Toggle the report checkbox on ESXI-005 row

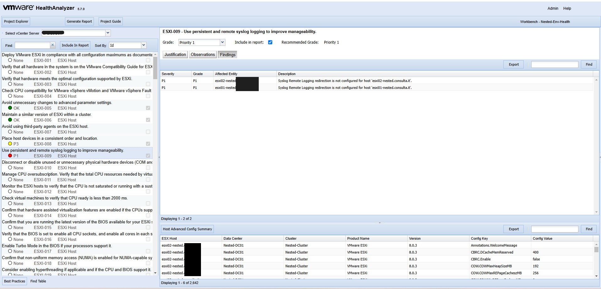[148, 108]
